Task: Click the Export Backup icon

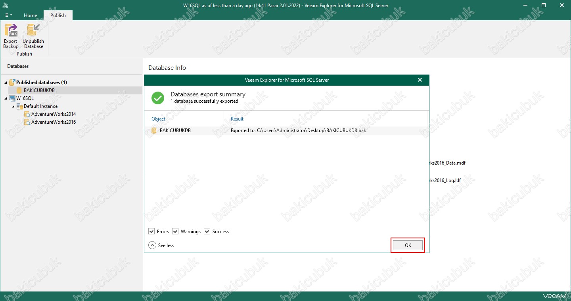Action: 11,31
